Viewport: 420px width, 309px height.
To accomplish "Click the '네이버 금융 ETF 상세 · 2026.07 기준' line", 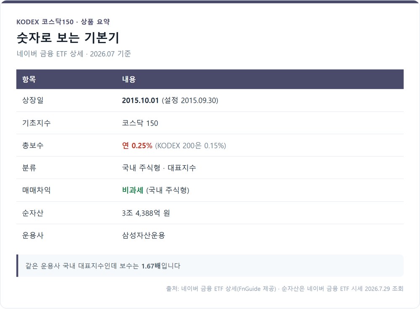I will click(73, 54).
